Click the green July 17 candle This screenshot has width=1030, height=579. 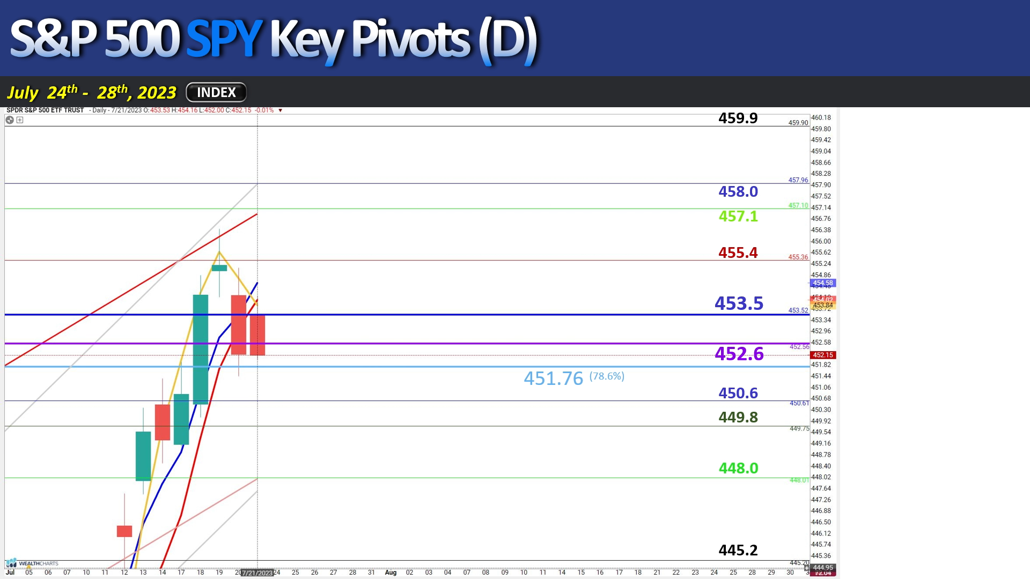181,419
